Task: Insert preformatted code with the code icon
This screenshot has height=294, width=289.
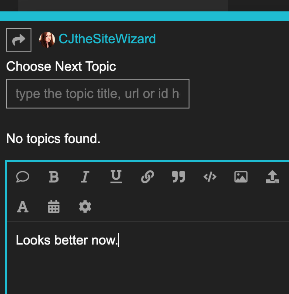Action: coord(210,177)
